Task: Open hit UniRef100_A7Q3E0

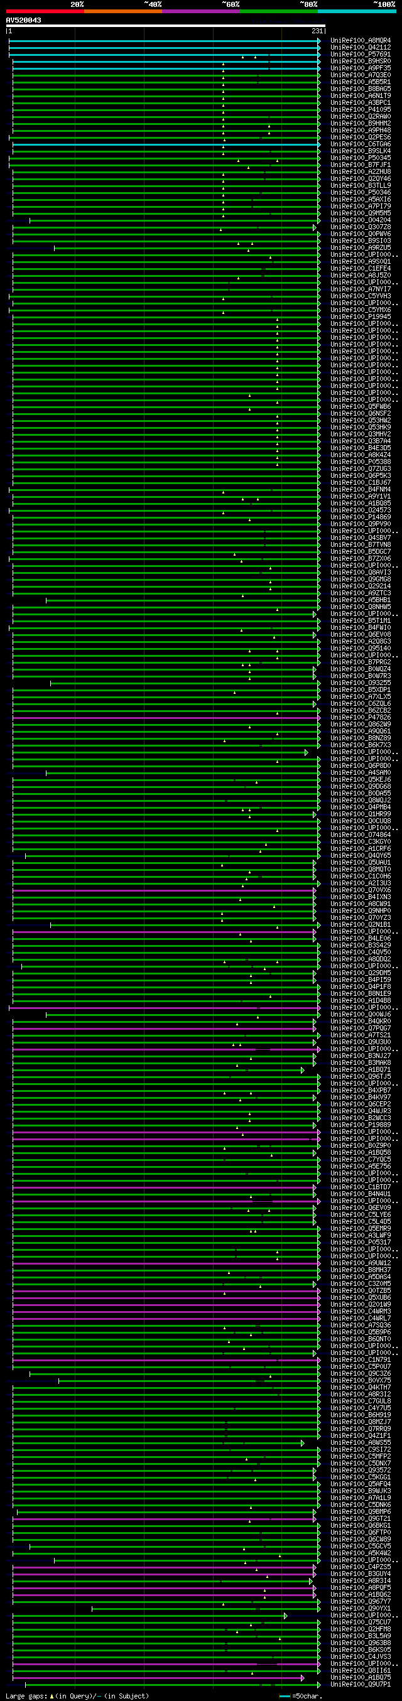Action: [x=361, y=75]
